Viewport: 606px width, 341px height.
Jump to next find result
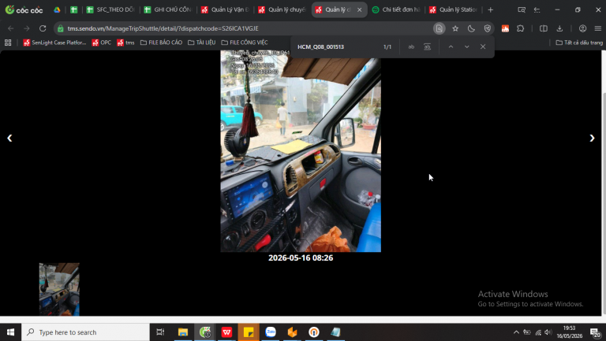[x=467, y=46]
